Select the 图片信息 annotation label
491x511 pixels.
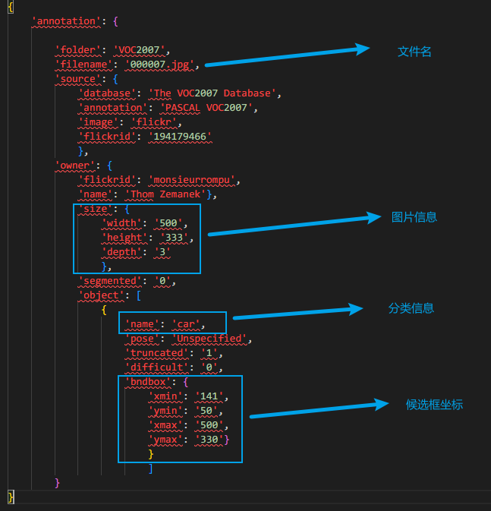(x=414, y=217)
